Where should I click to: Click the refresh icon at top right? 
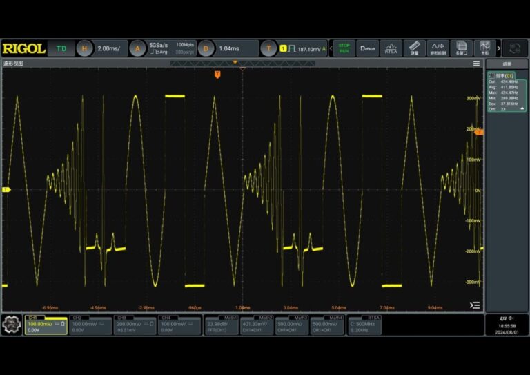(x=515, y=48)
